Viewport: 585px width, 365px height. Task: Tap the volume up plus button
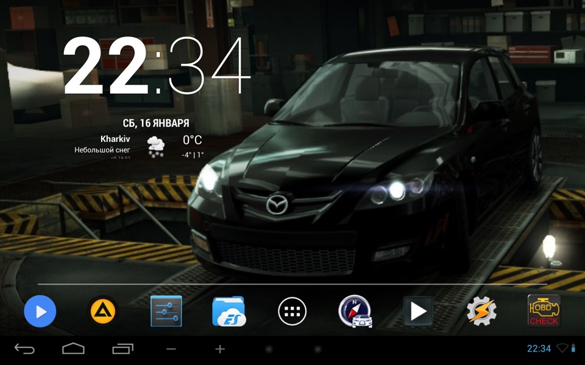pos(220,349)
